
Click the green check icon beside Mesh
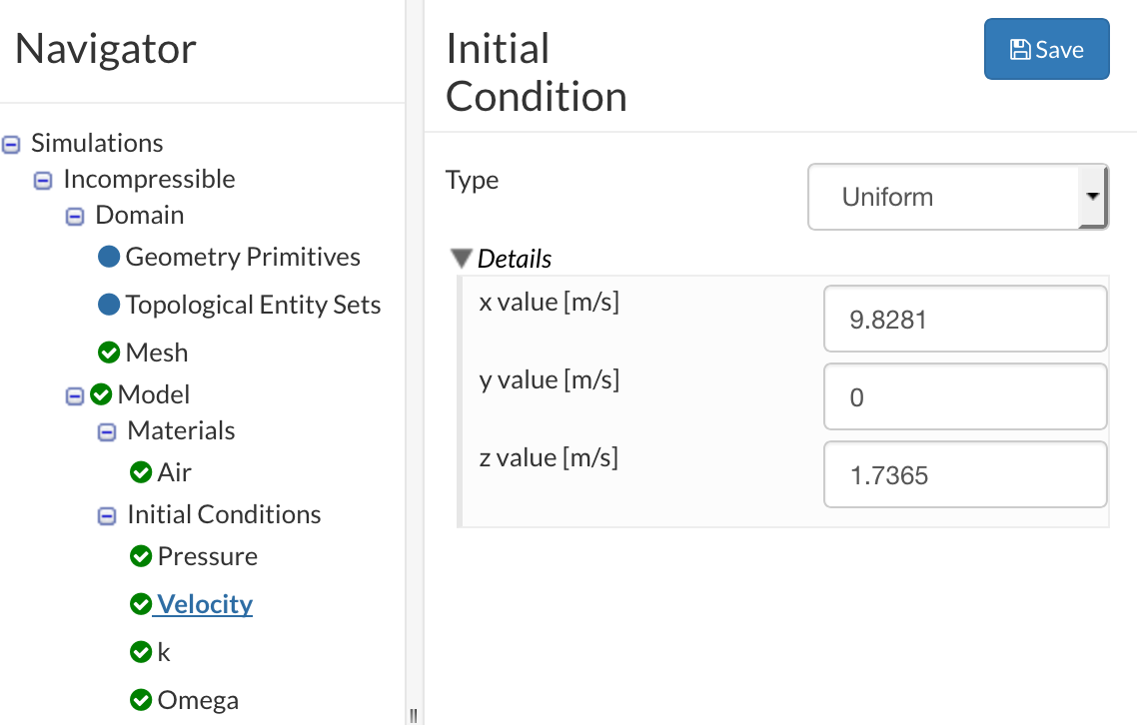(109, 353)
